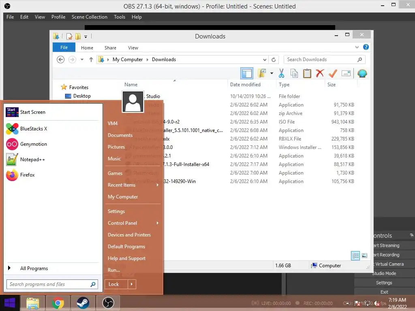Launch Notepad++ from start menu
Viewport: 415px width, 311px height.
(52, 160)
